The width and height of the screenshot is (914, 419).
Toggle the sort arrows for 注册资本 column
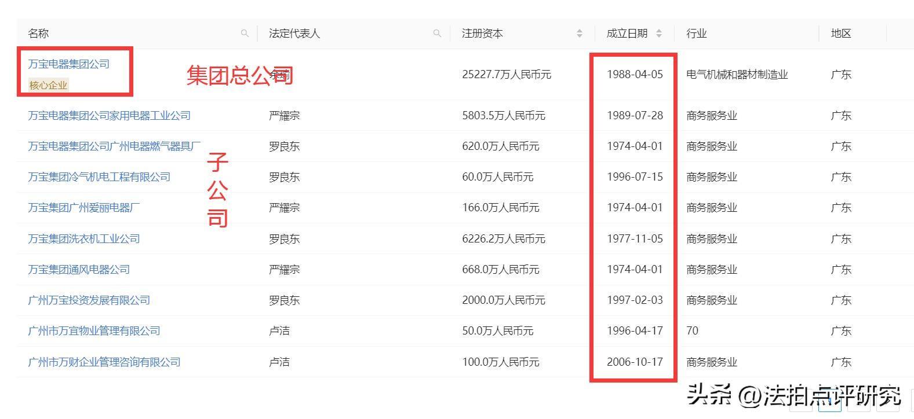tap(579, 34)
